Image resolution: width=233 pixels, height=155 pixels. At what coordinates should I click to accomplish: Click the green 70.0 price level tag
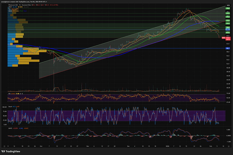pos(228,27)
